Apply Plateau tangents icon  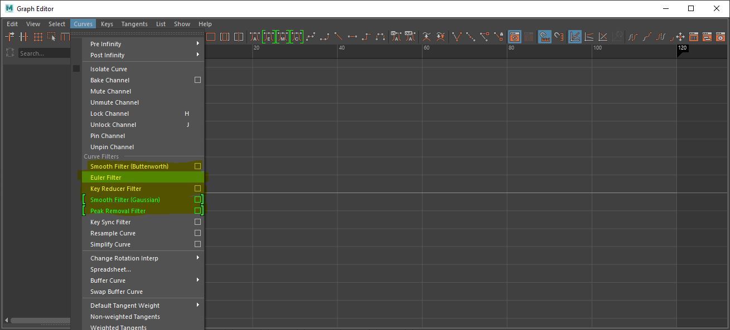coord(380,37)
